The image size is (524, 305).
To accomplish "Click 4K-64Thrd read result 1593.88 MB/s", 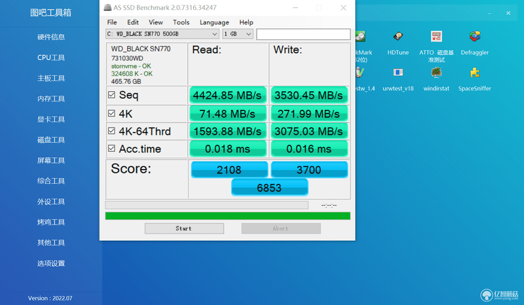I will 227,132.
